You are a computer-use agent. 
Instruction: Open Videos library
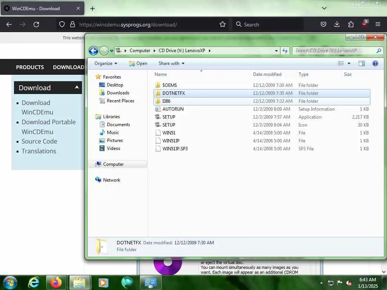click(x=113, y=148)
